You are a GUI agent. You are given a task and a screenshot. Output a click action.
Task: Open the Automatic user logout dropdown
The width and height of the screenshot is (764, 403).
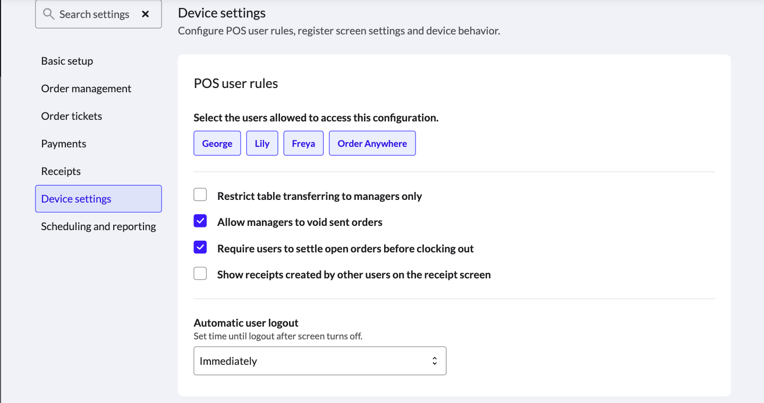319,361
